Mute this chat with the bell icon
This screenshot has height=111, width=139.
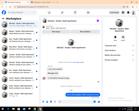[x=115, y=37]
